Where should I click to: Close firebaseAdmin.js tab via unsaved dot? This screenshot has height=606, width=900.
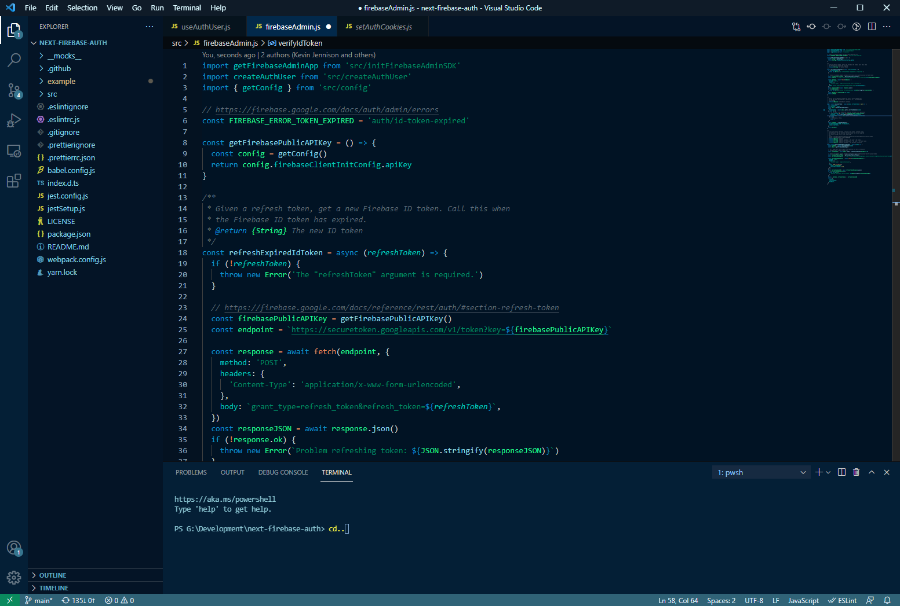coord(329,27)
